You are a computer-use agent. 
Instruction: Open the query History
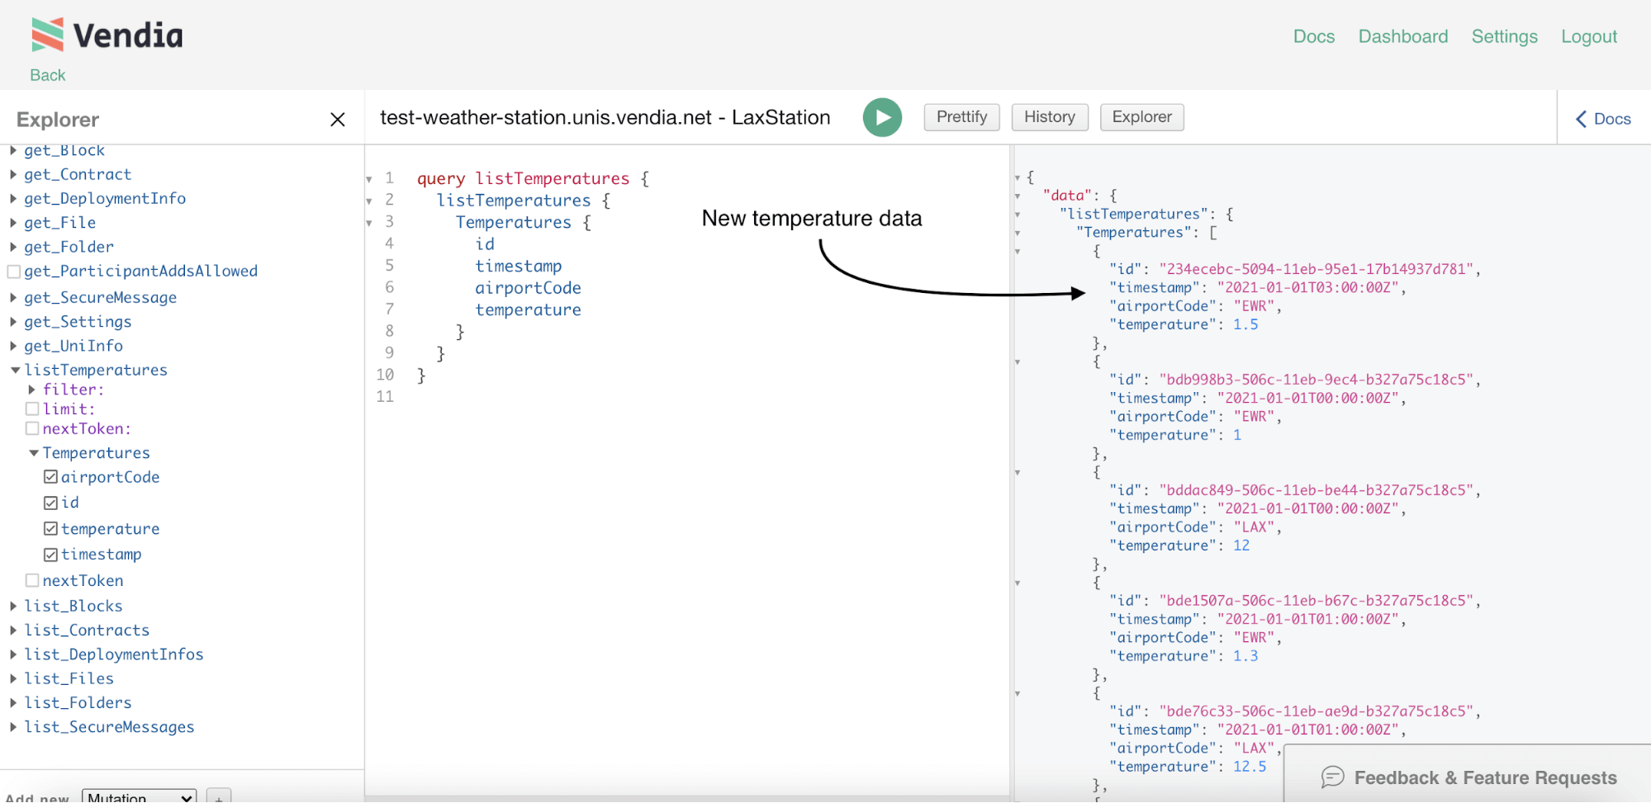coord(1050,117)
